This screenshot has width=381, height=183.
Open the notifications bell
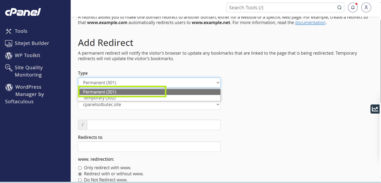click(x=353, y=7)
